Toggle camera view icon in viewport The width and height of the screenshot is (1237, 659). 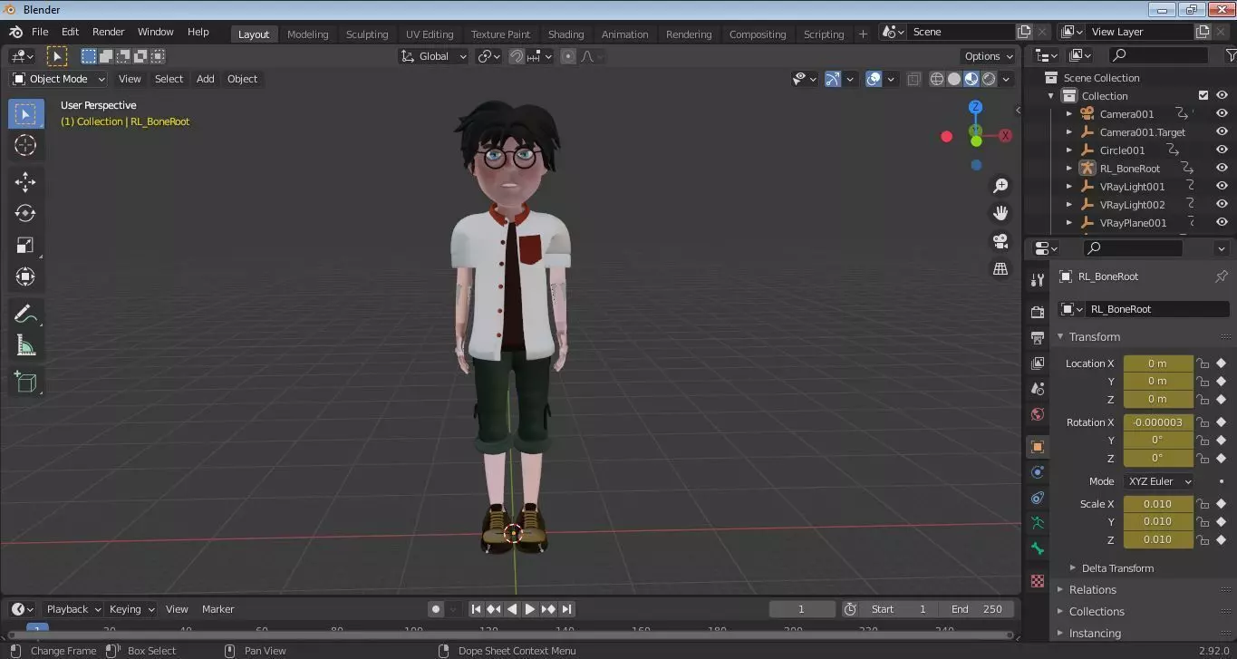(1000, 241)
